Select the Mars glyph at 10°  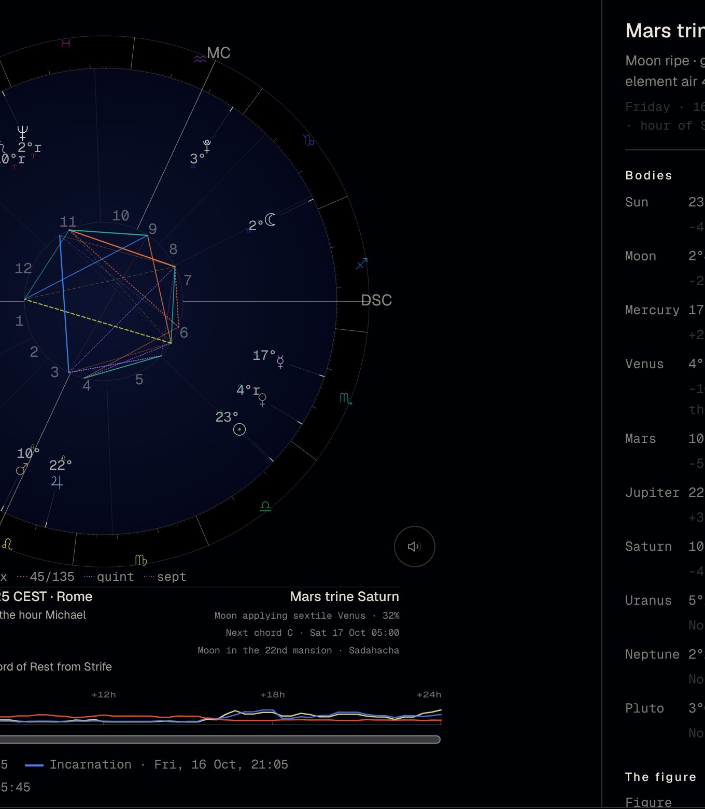coord(22,469)
